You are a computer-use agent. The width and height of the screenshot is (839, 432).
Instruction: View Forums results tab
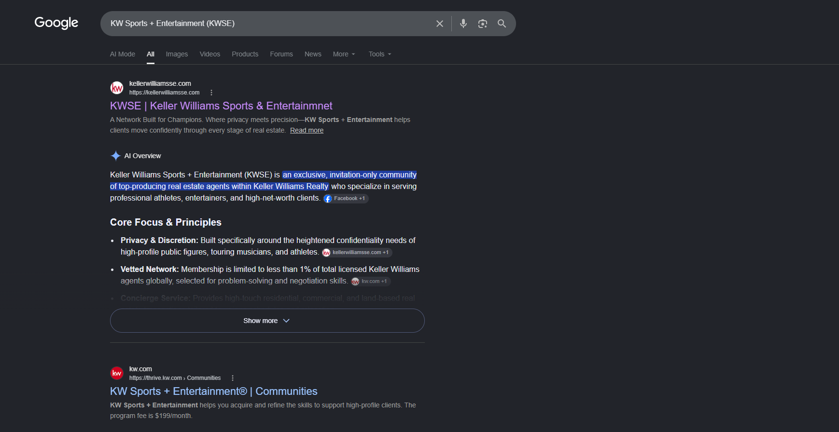pyautogui.click(x=281, y=54)
